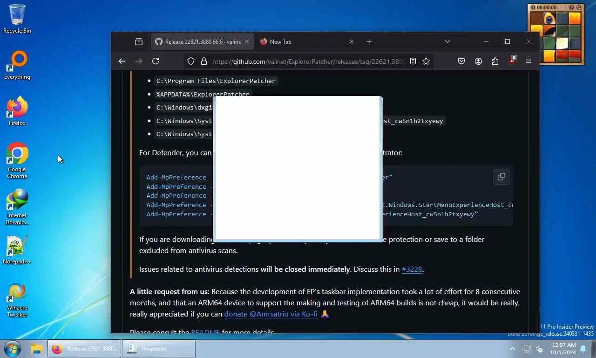Click 'A little request from us:' text
Screen dimensions: 596x358
coord(169,291)
